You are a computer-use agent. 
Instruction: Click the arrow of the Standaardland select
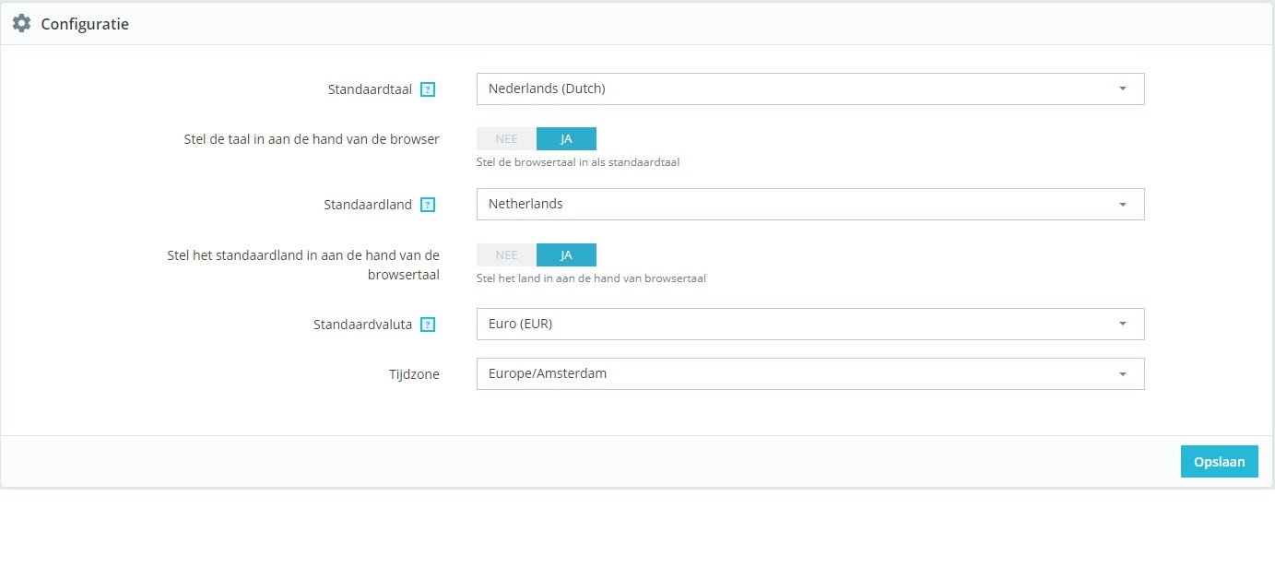tap(1122, 205)
